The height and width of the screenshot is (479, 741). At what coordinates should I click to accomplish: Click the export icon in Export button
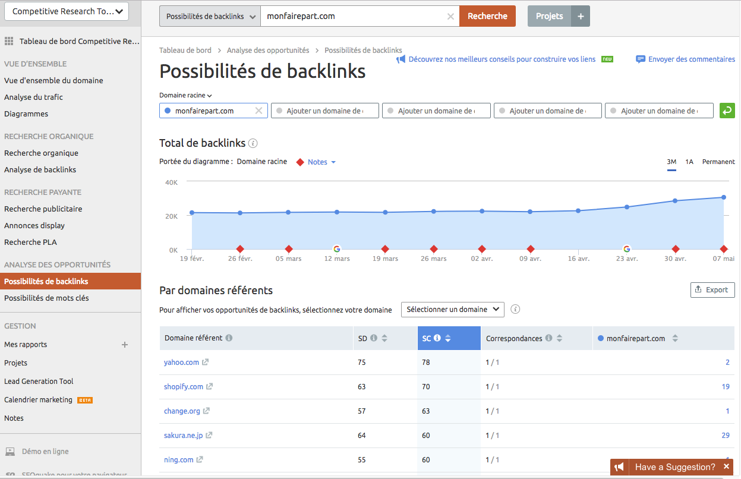pyautogui.click(x=698, y=290)
